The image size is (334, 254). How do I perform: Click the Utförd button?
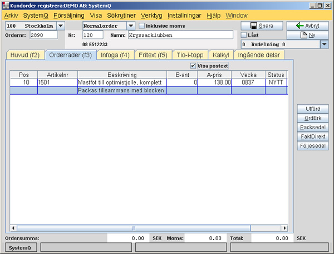(x=313, y=109)
